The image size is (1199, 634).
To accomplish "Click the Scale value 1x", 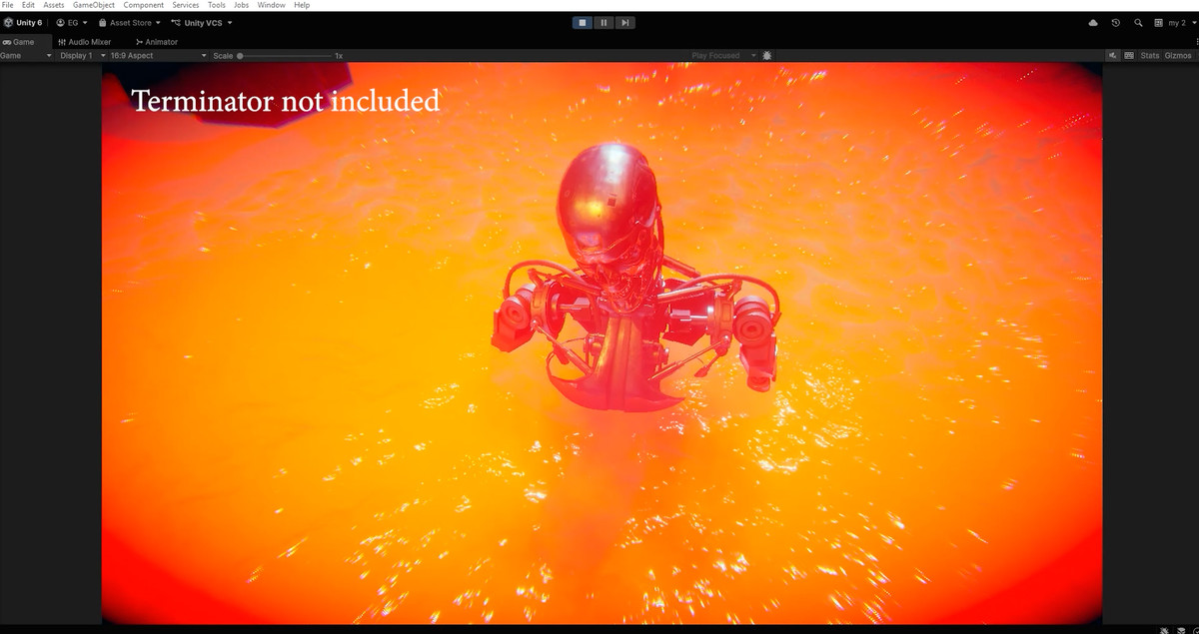I will (339, 56).
